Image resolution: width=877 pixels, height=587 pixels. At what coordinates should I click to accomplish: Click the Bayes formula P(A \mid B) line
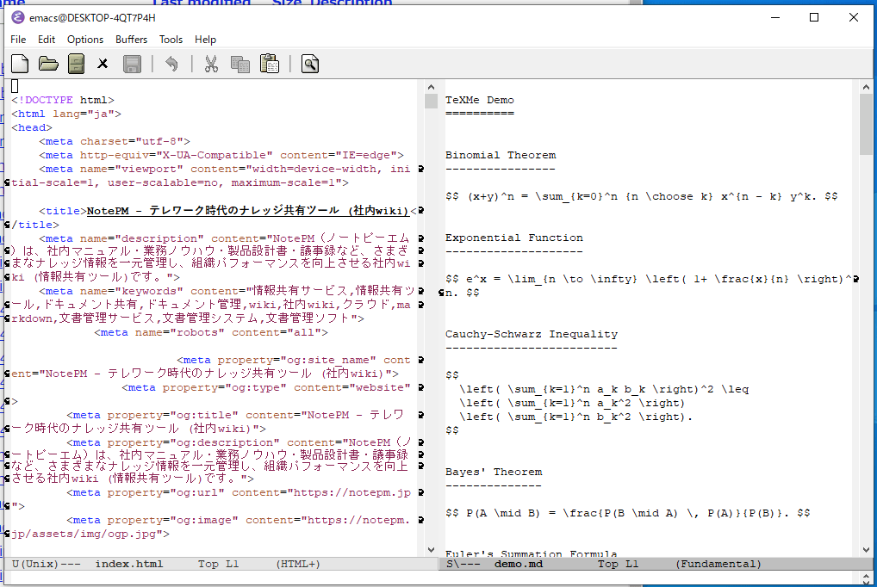pyautogui.click(x=627, y=513)
